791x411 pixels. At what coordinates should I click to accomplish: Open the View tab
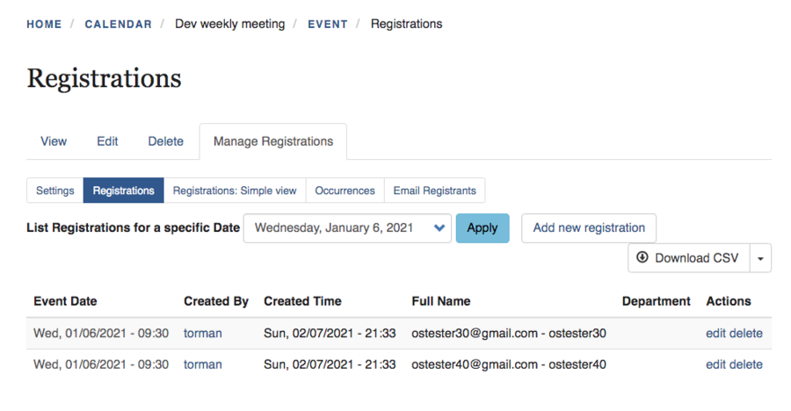coord(54,141)
